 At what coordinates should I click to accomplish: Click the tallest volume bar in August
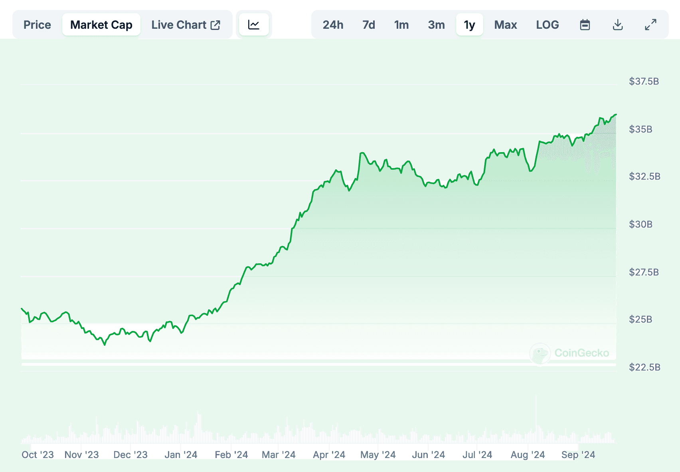pos(536,419)
